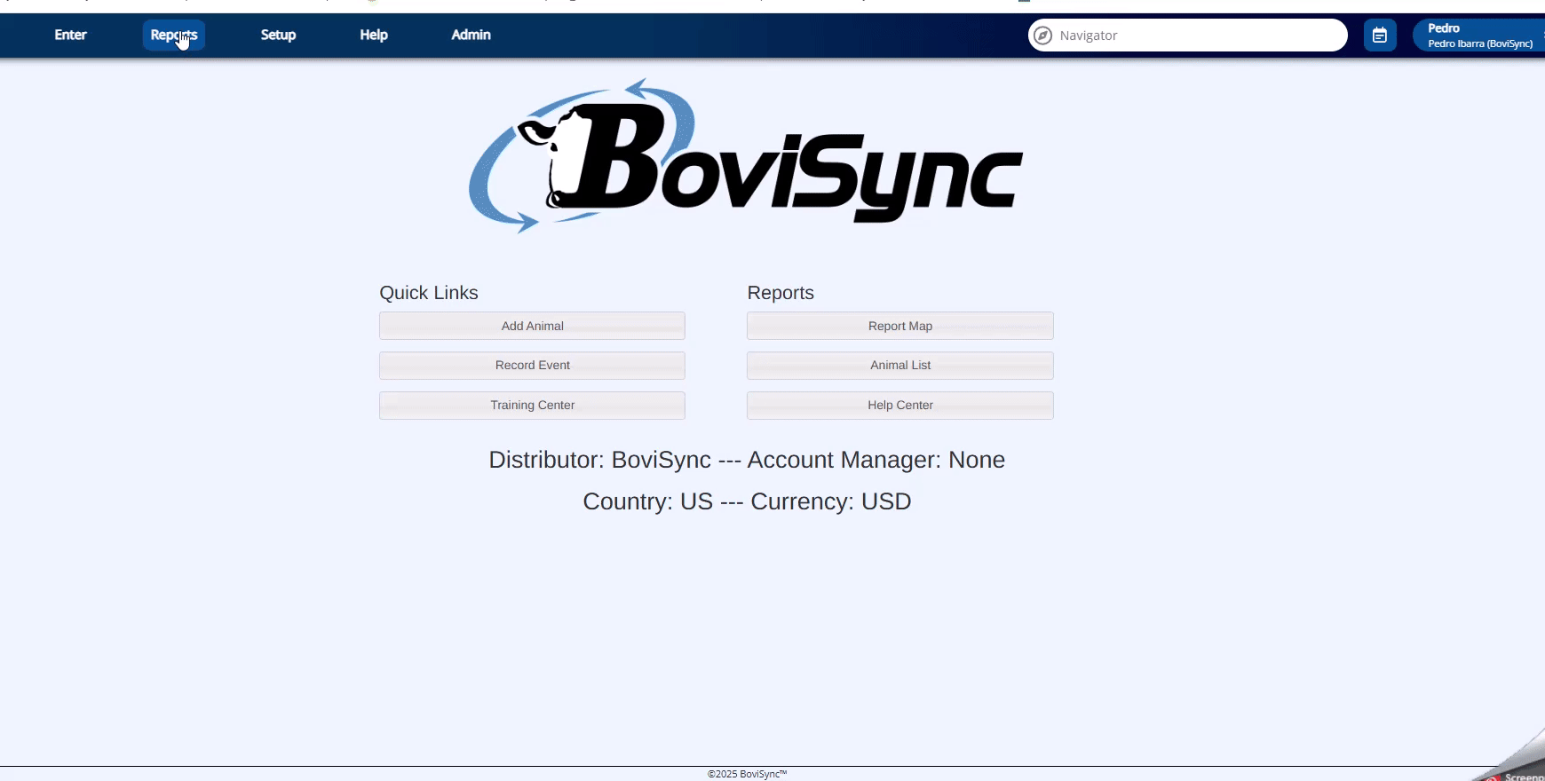
Task: Open the Setup menu
Action: coord(278,35)
